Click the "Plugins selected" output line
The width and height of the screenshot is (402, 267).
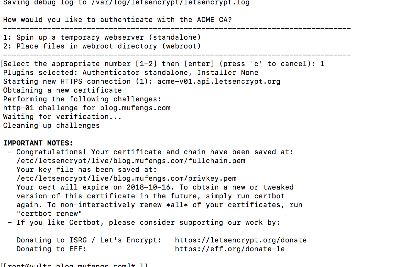pyautogui.click(x=131, y=73)
